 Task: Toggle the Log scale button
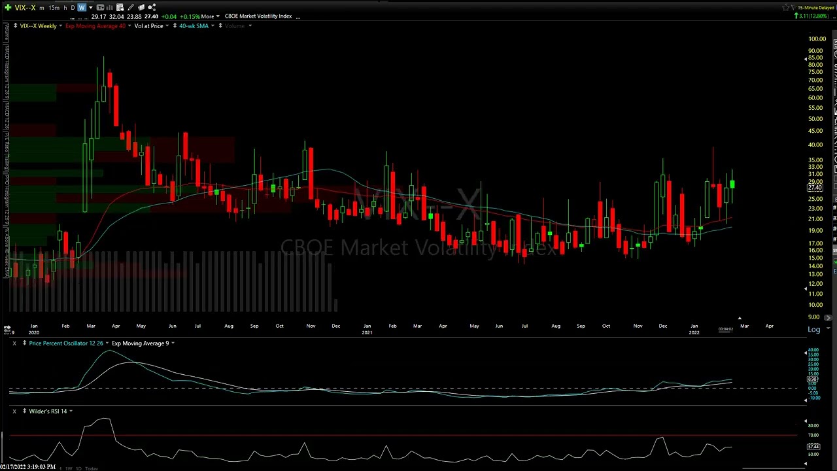(x=813, y=330)
